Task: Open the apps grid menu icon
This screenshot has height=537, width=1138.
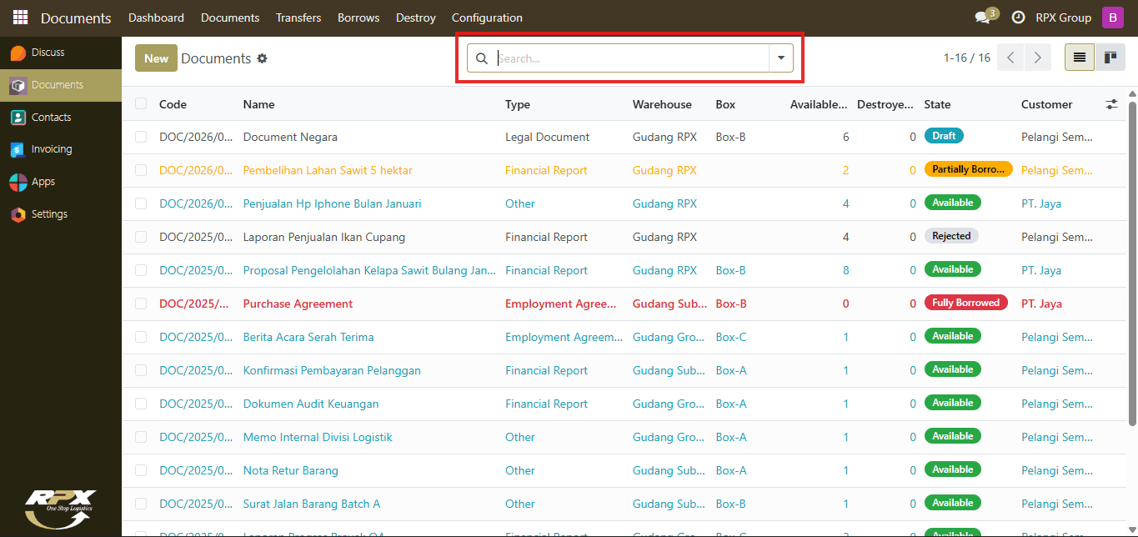Action: point(20,18)
